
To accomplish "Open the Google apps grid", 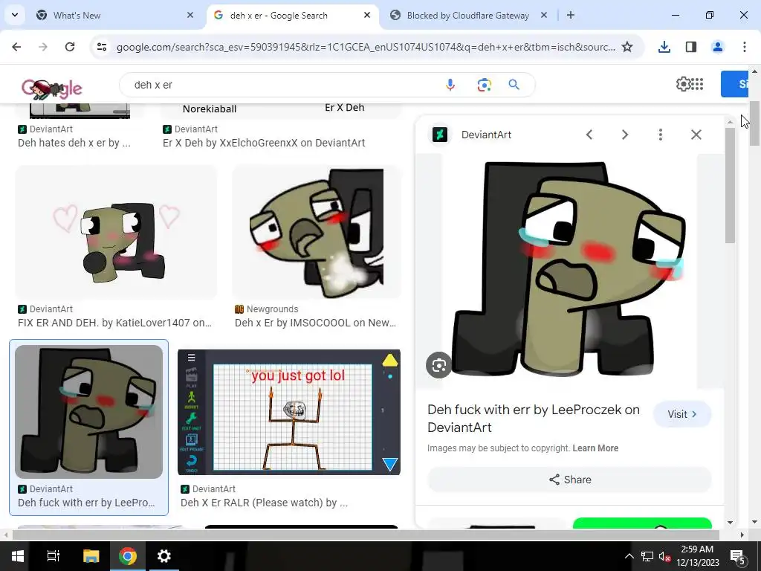I will pyautogui.click(x=697, y=84).
